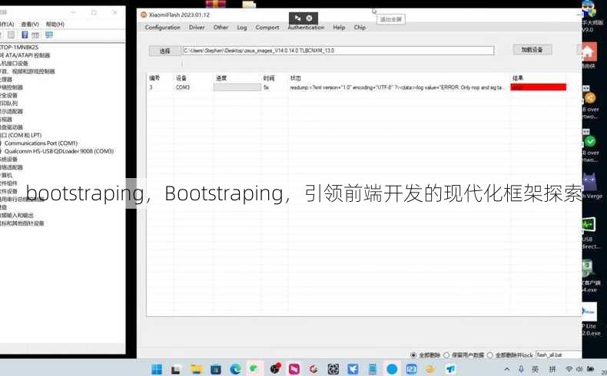Click the exit full screen tooltip button

pyautogui.click(x=391, y=19)
